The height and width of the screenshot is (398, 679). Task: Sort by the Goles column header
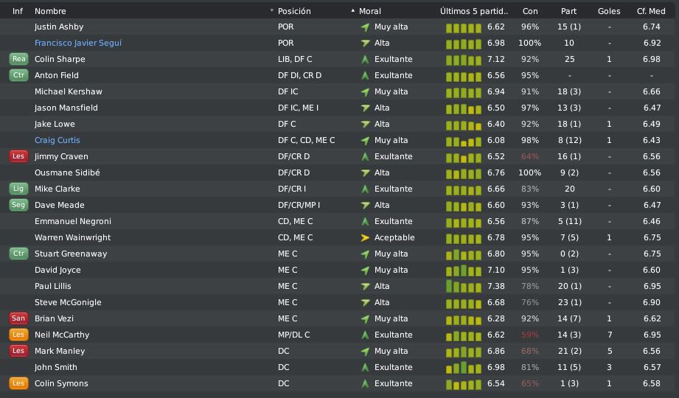pos(609,11)
